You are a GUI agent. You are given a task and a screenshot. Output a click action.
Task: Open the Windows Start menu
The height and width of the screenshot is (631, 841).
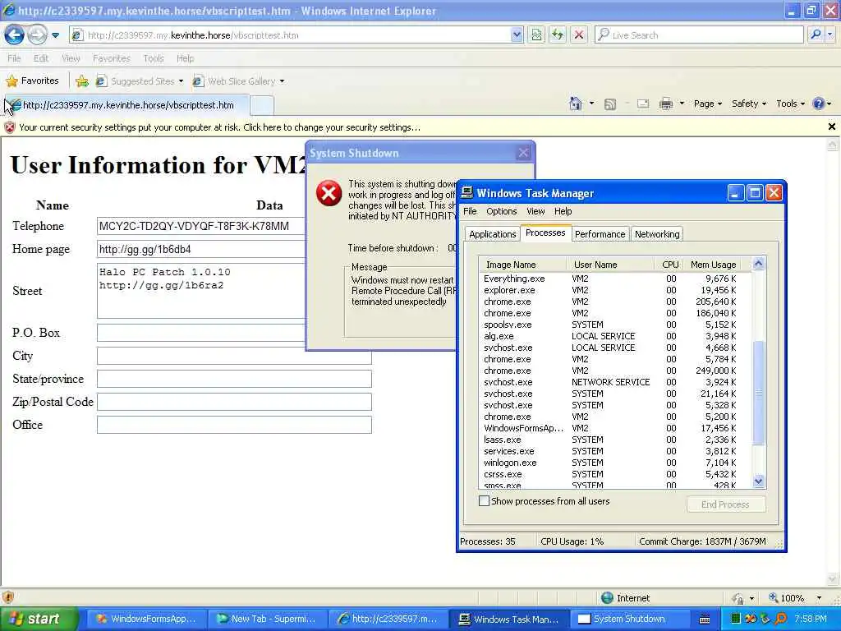point(39,619)
